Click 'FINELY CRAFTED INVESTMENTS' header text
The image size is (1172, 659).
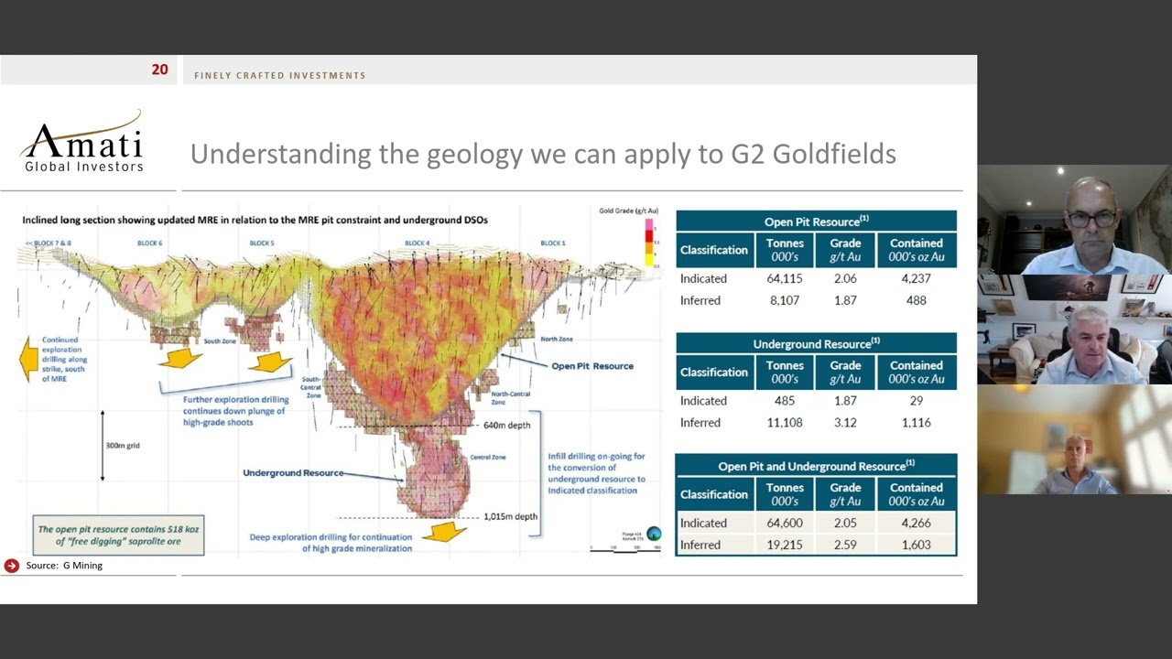coord(279,75)
